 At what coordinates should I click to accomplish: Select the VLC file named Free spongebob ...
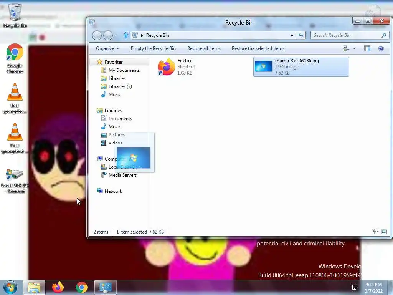tap(15, 138)
